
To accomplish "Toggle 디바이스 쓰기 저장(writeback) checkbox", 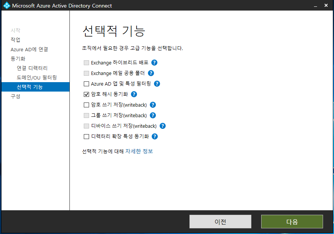I will [x=86, y=126].
